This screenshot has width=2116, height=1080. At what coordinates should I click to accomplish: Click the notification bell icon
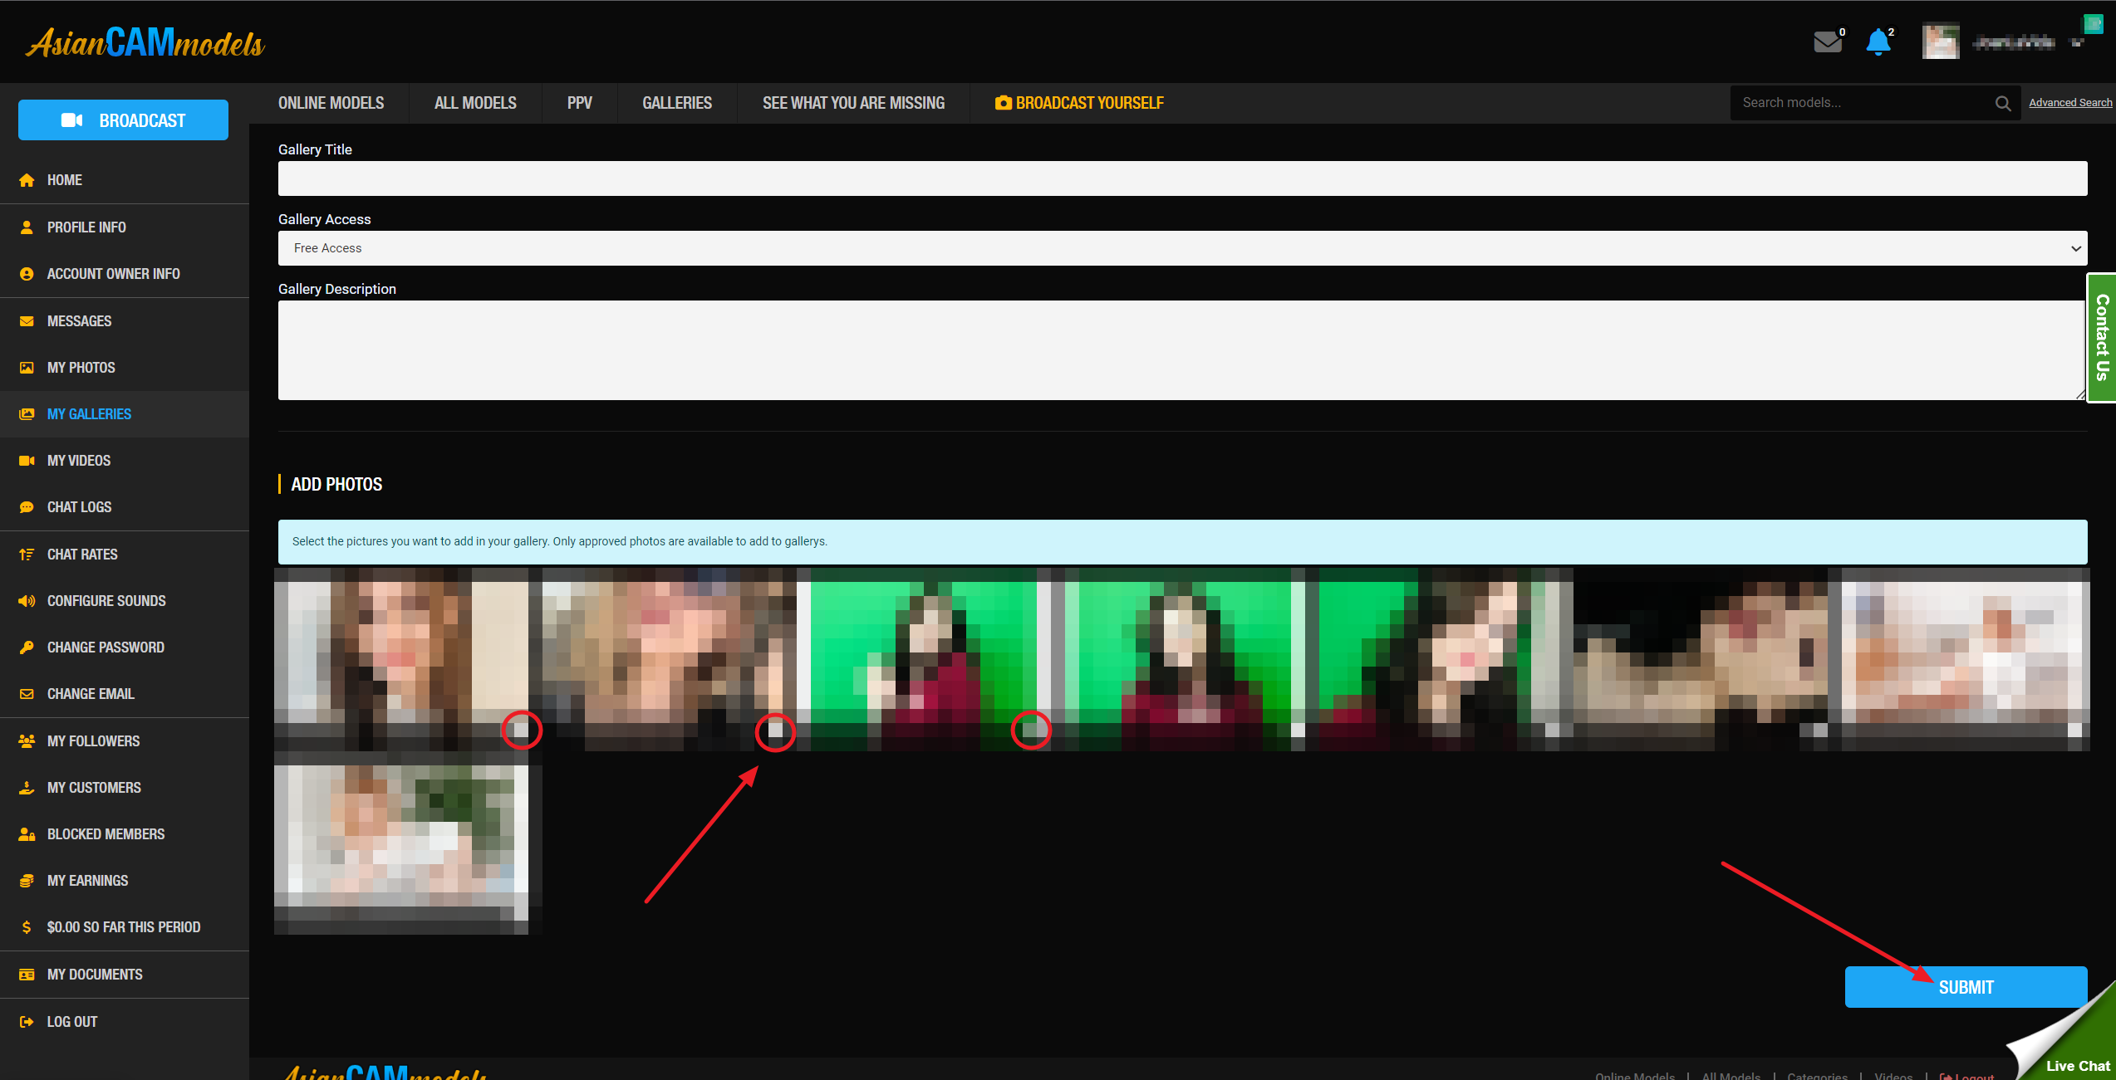pyautogui.click(x=1878, y=42)
